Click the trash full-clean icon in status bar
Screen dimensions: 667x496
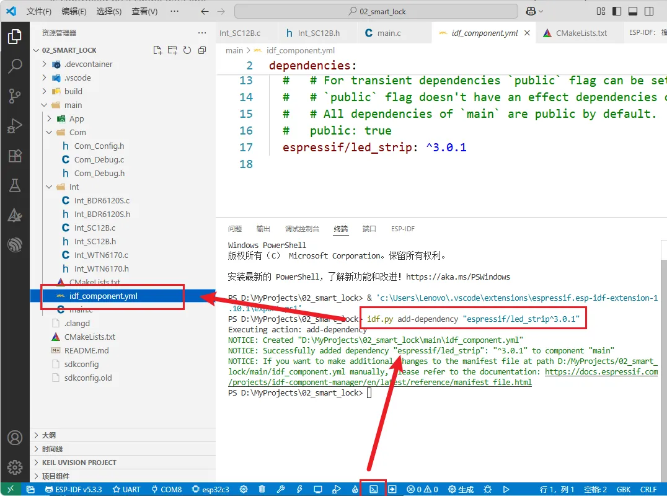(x=262, y=489)
